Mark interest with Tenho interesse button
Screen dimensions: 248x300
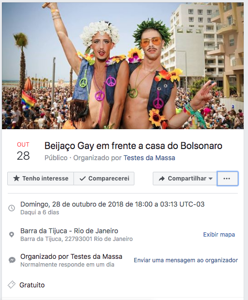click(x=41, y=179)
